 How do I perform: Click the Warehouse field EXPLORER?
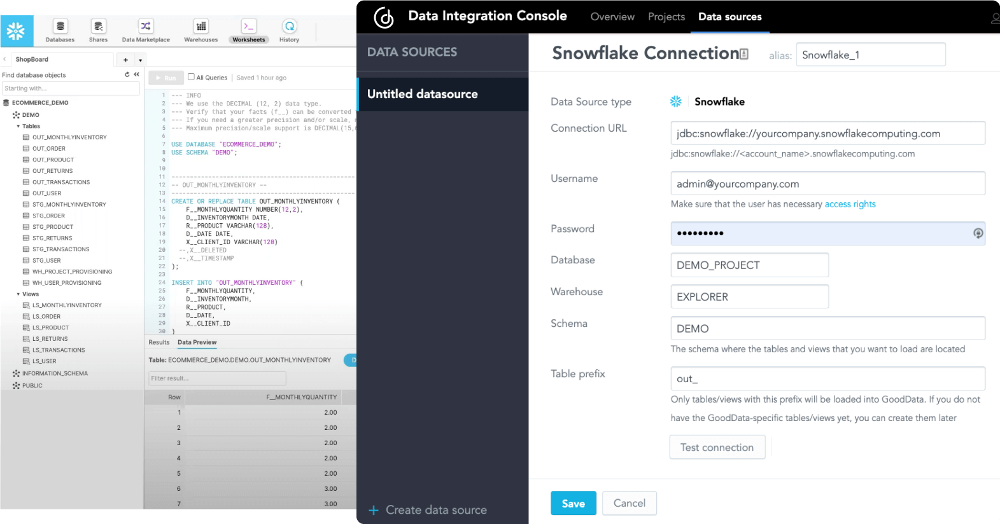click(x=750, y=296)
